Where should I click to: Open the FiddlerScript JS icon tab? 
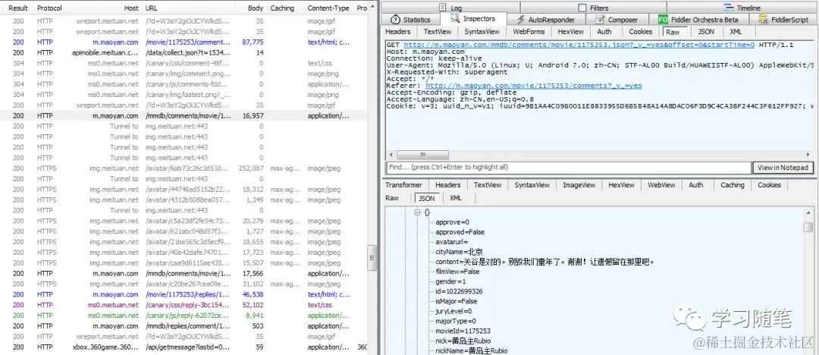point(763,20)
